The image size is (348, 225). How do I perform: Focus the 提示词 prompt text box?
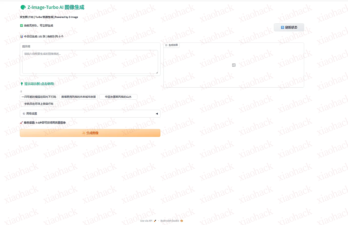click(x=90, y=62)
